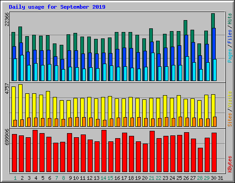Click green day label 21 on the x-axis
The height and width of the screenshot is (183, 235).
tap(151, 178)
